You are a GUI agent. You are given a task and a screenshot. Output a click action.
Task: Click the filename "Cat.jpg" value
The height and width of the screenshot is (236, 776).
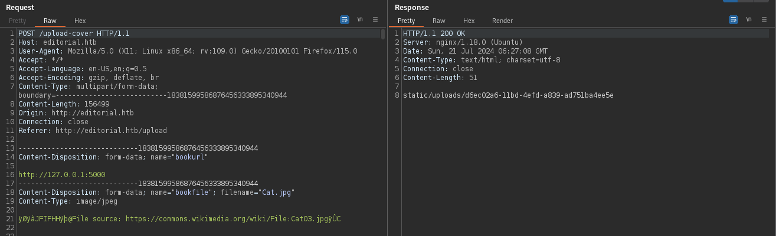click(275, 192)
